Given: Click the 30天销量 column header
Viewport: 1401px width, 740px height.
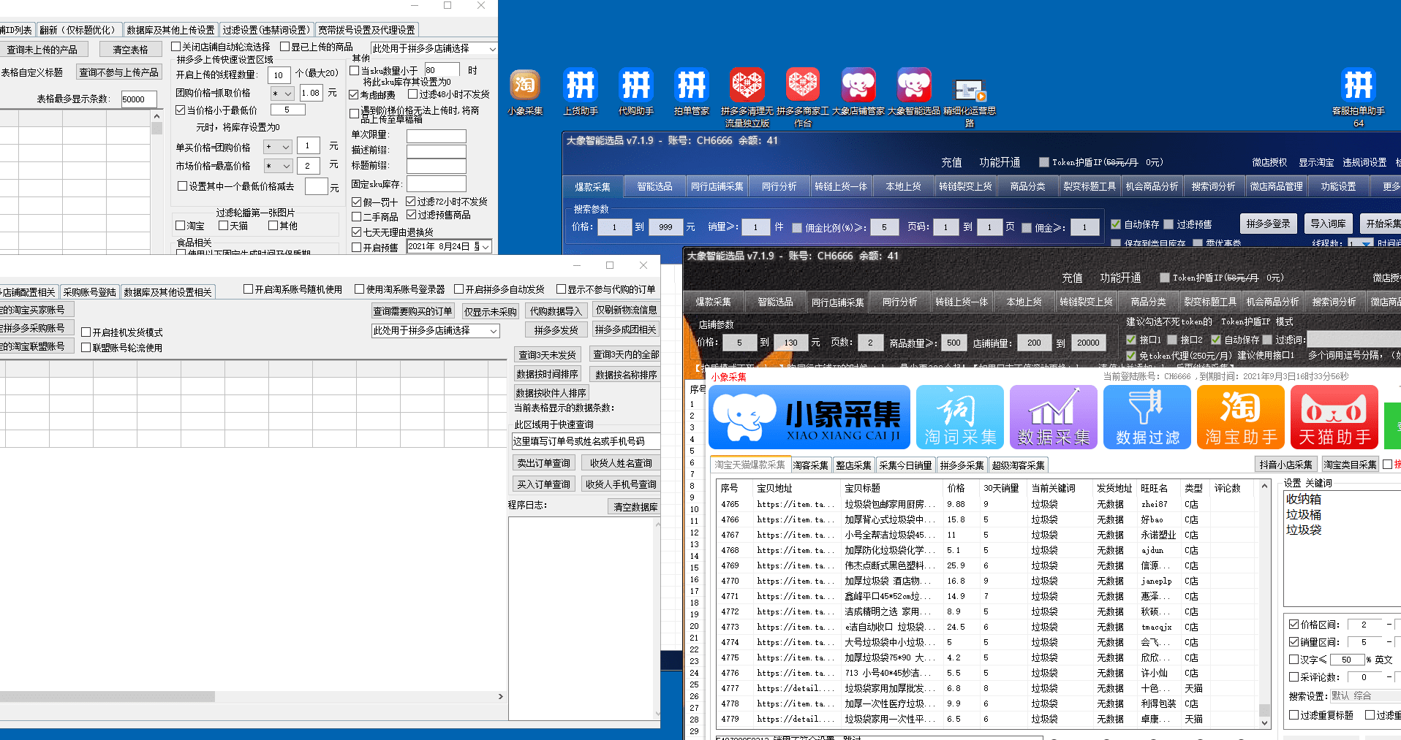Looking at the screenshot, I should tap(1001, 488).
